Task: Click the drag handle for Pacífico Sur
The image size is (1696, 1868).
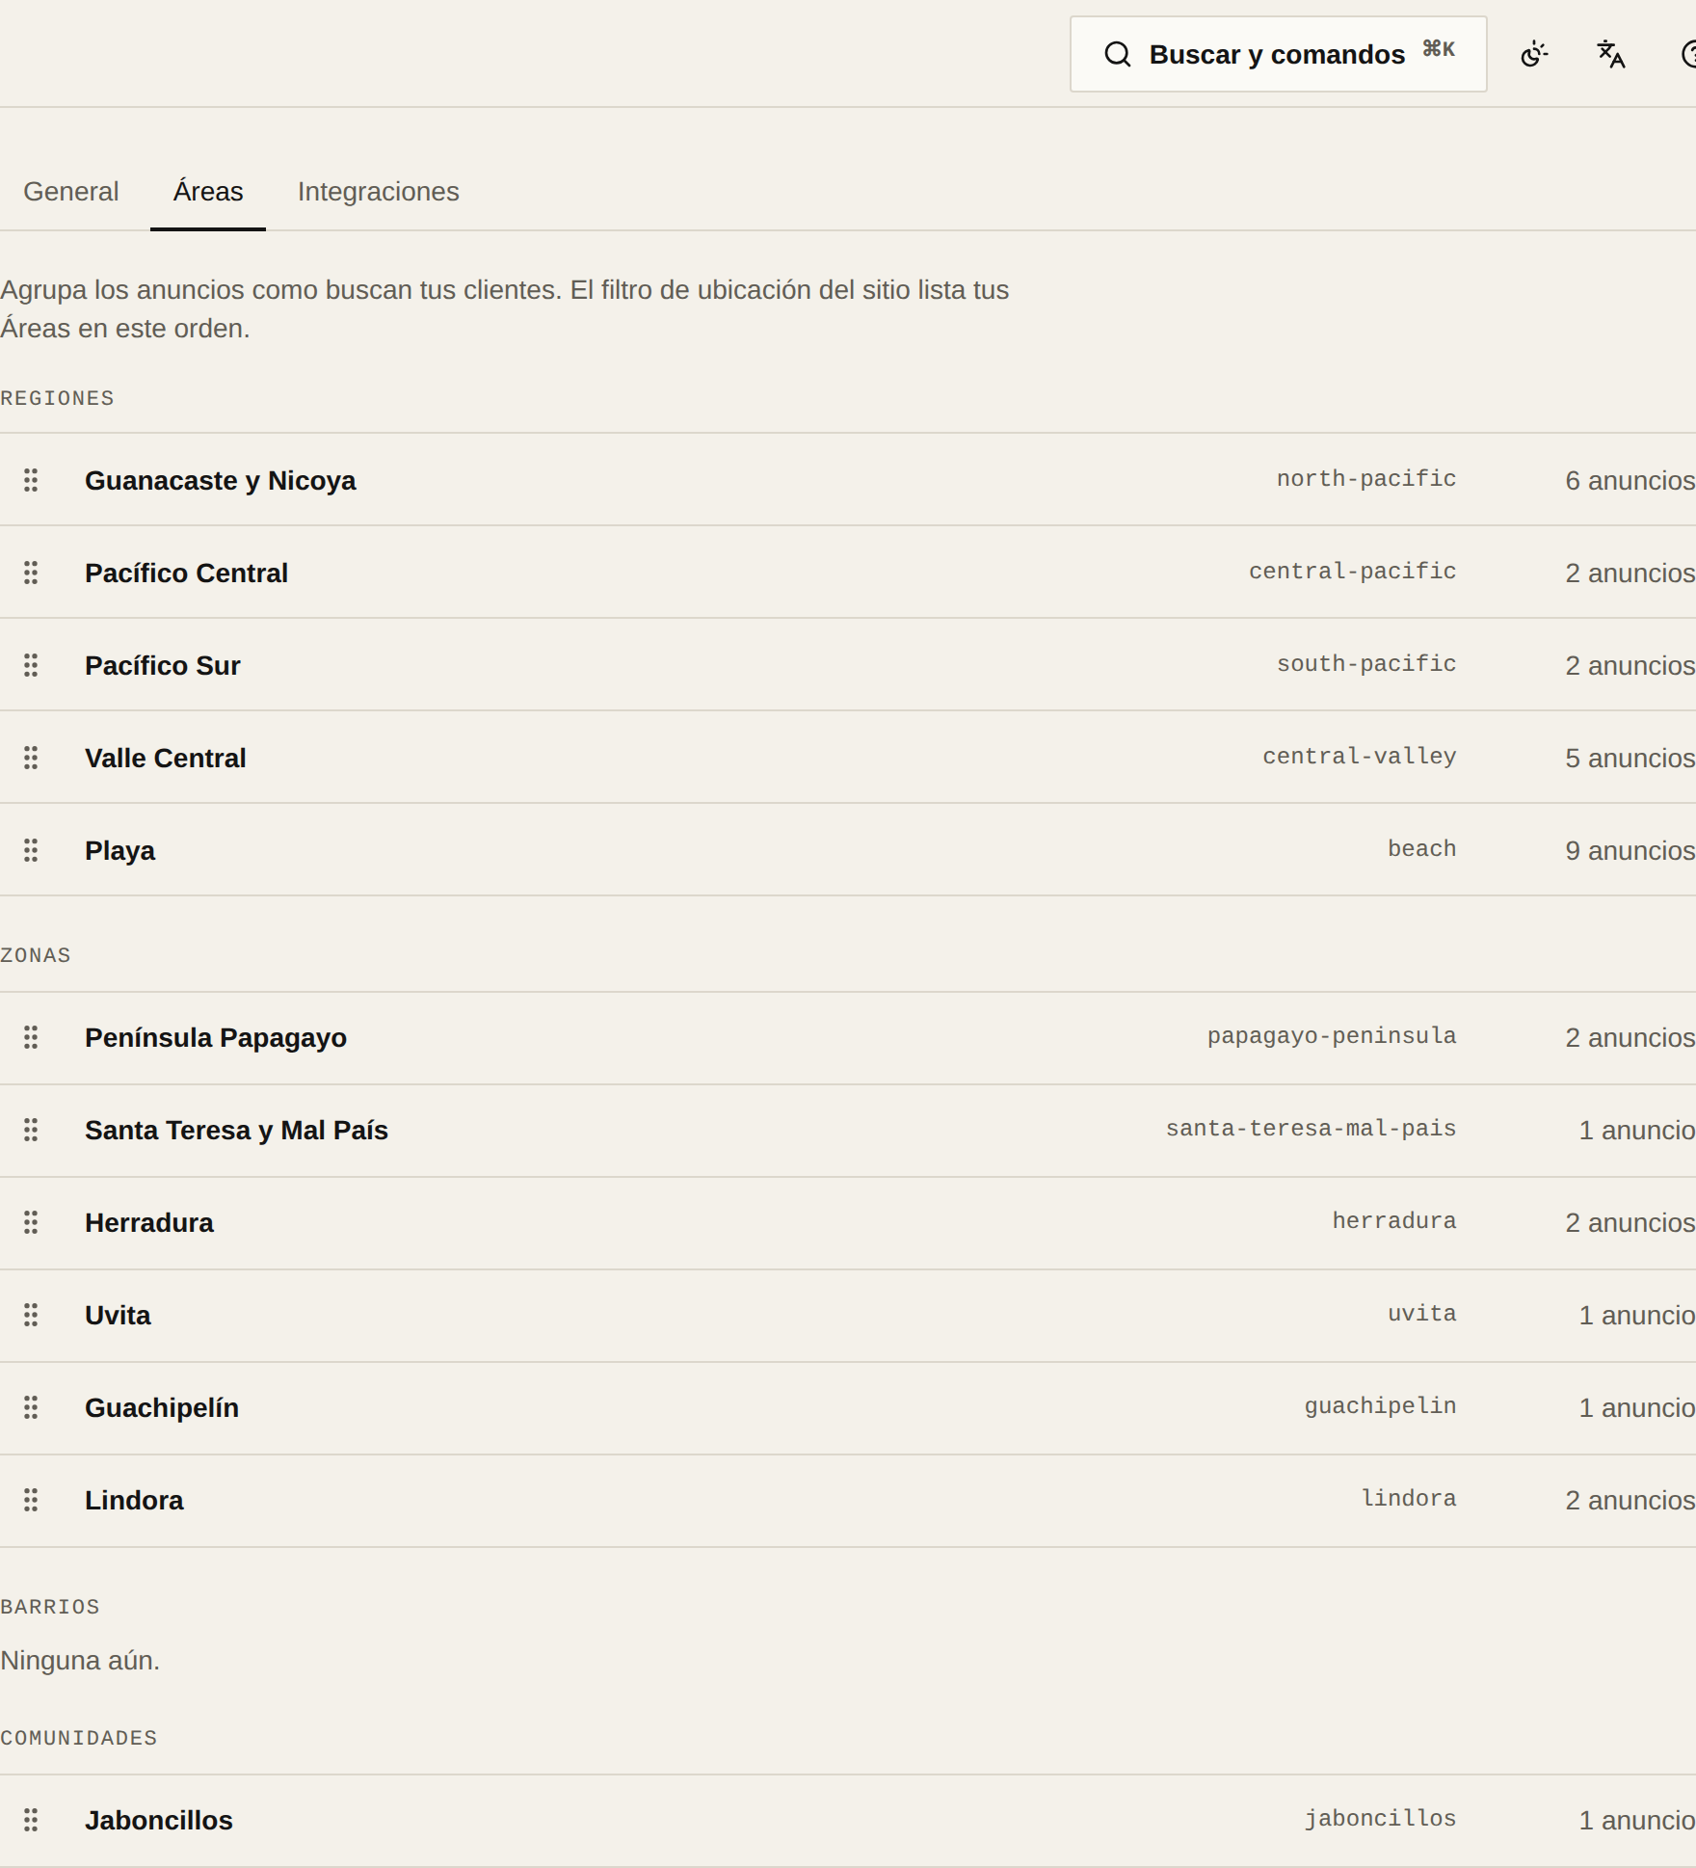Action: (x=31, y=665)
